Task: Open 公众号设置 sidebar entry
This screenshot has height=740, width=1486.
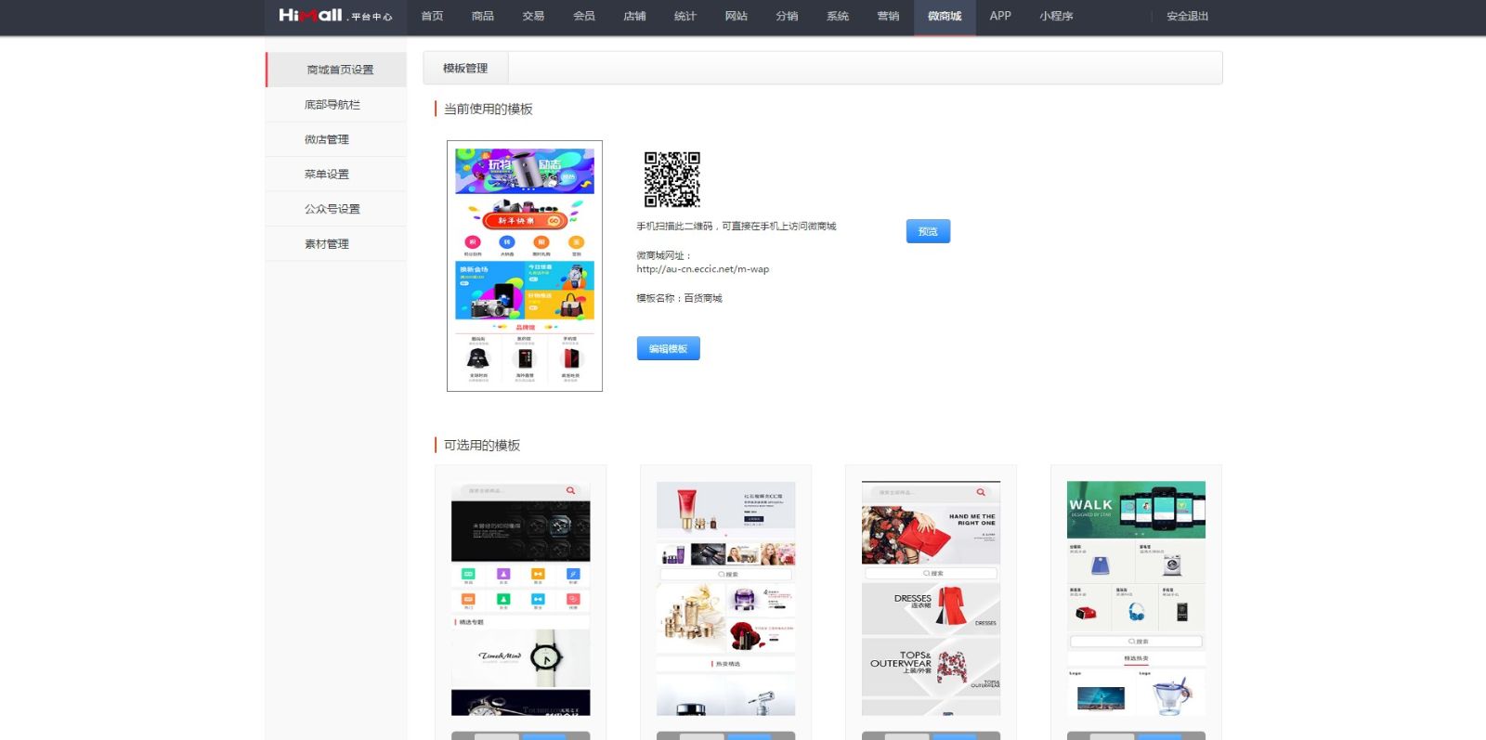Action: (332, 209)
